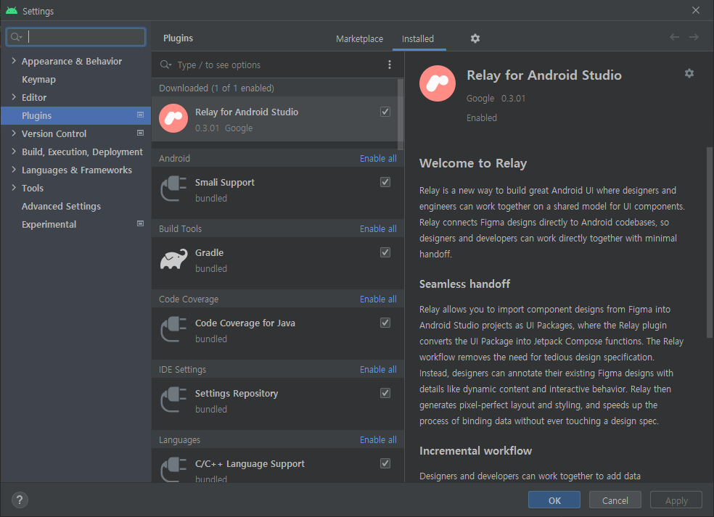Click the plugin description scrollbar thumb
Image resolution: width=714 pixels, height=517 pixels.
(x=710, y=242)
